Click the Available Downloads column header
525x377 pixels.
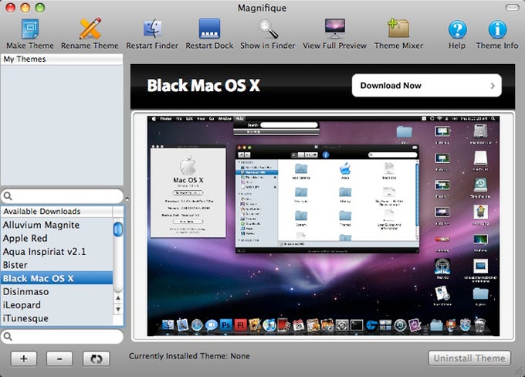[56, 212]
